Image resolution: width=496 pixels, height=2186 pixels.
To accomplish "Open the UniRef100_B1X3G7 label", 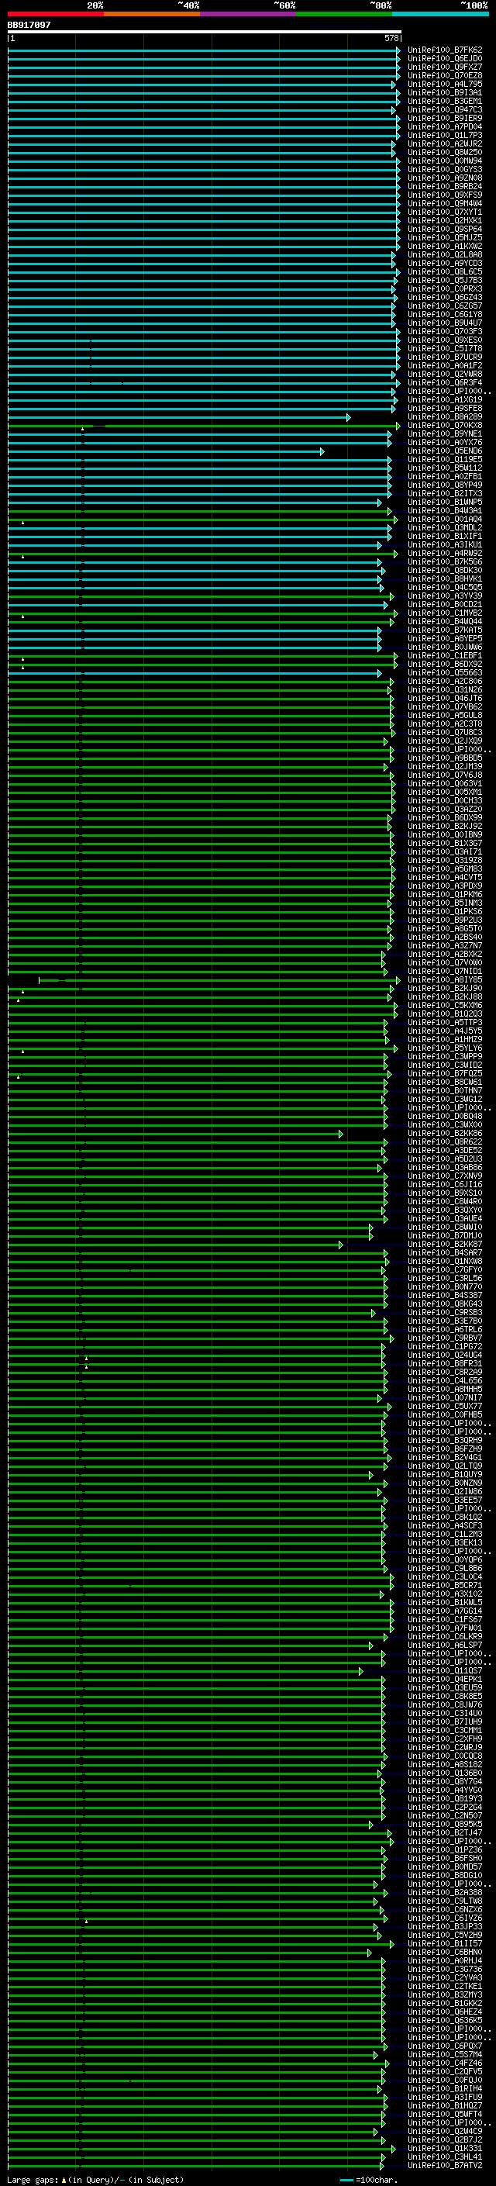I will point(445,844).
